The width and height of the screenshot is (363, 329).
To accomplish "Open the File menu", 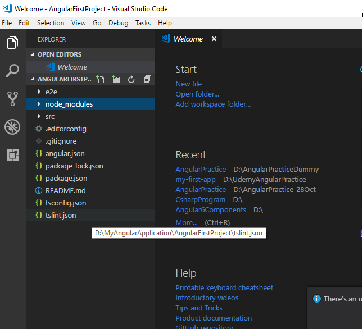I will (7, 23).
